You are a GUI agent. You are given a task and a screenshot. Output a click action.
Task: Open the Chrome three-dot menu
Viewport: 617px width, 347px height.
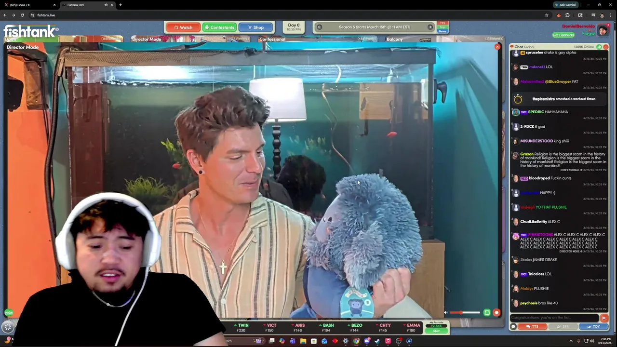click(x=611, y=15)
